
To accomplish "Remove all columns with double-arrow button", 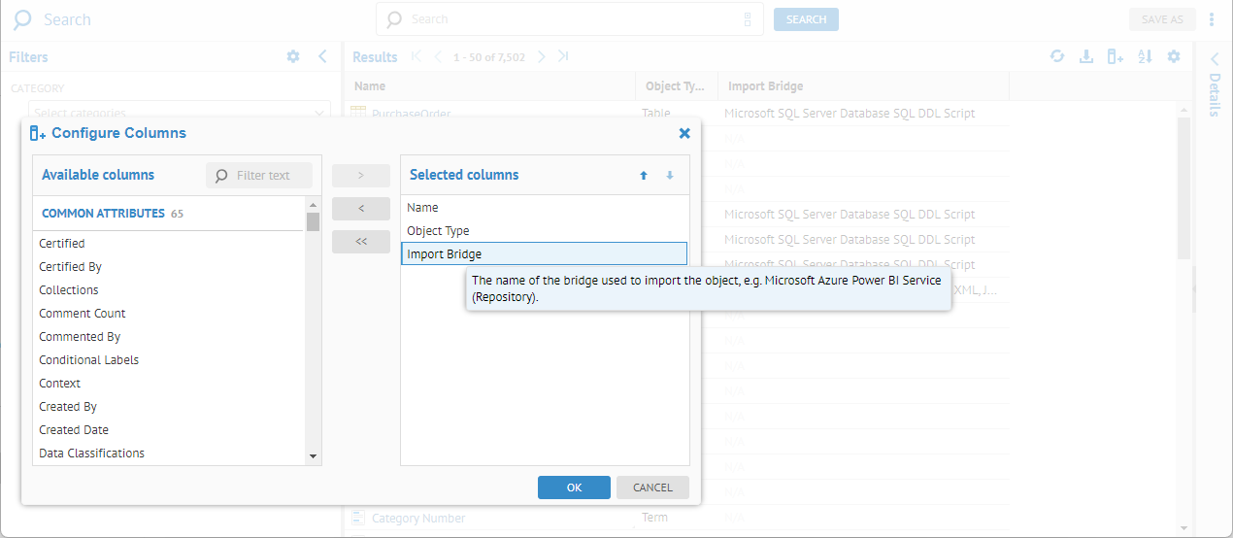I will pyautogui.click(x=360, y=242).
